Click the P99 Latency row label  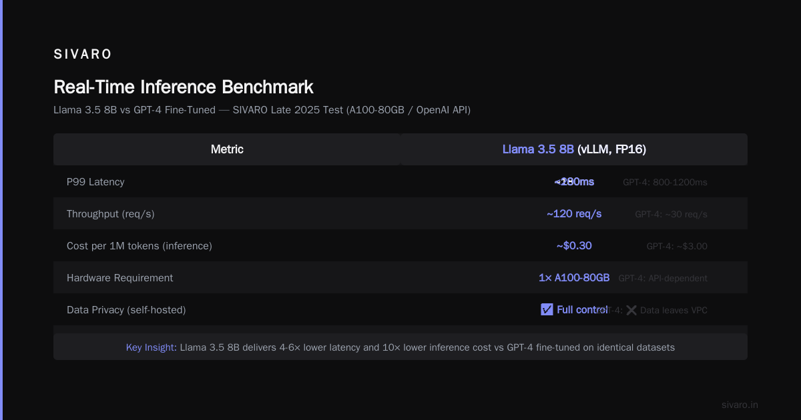pos(95,182)
